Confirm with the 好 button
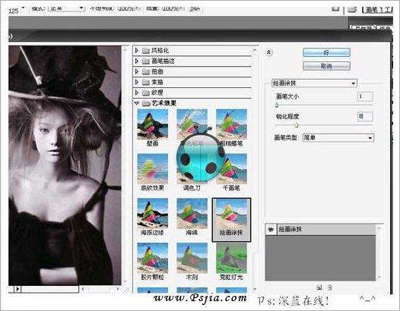The width and height of the screenshot is (400, 311). pos(326,52)
